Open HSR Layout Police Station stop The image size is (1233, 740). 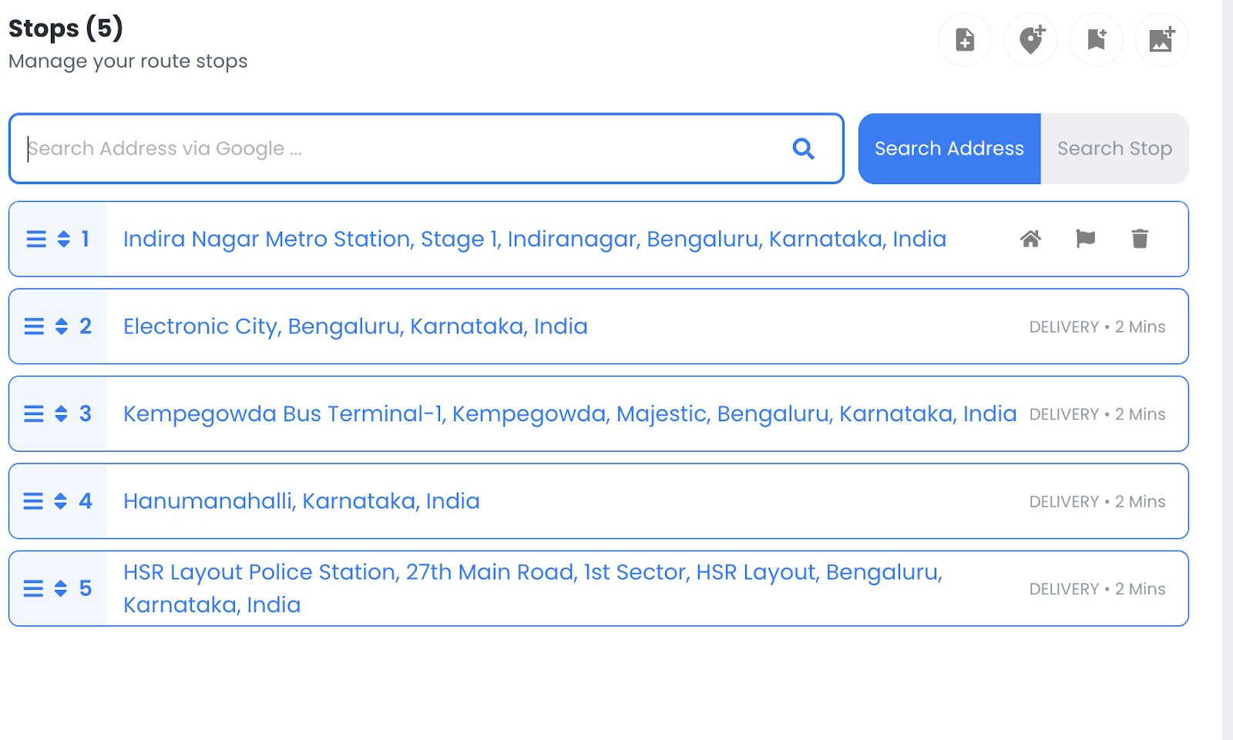533,588
